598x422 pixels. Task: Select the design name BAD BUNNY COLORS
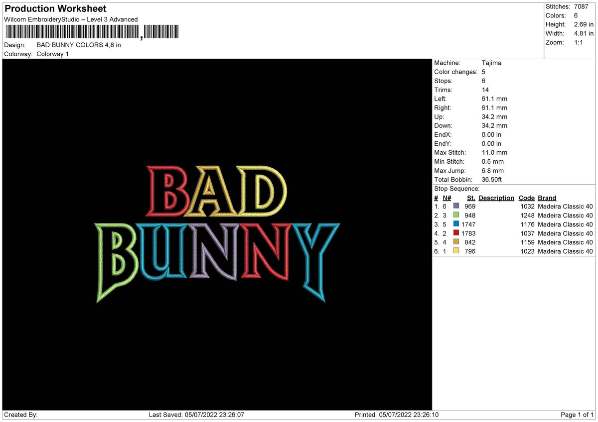click(79, 45)
